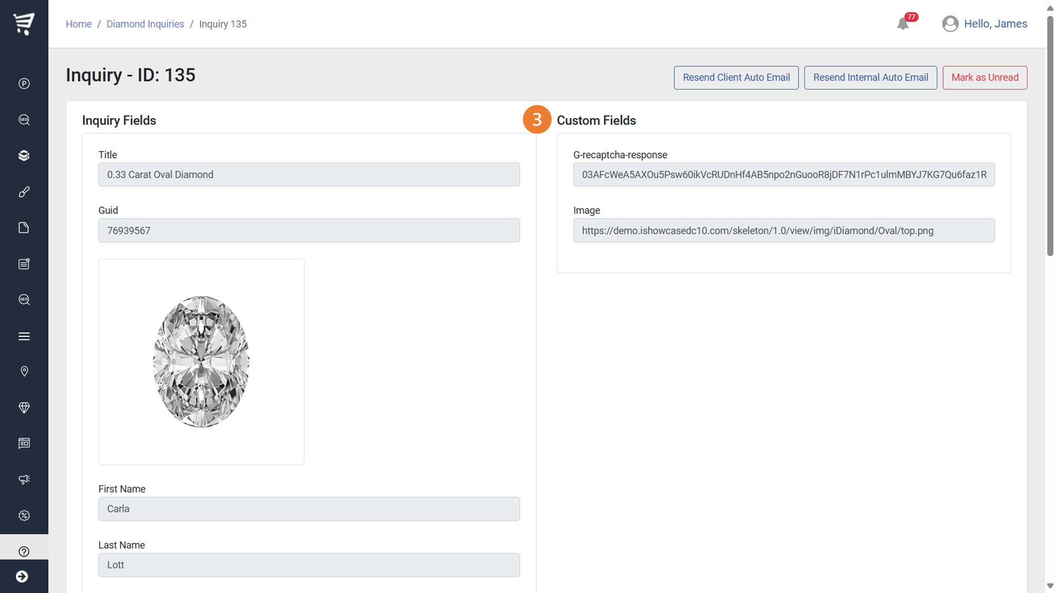This screenshot has width=1055, height=593.
Task: Expand the sidebar with the arrow button
Action: coord(22,577)
